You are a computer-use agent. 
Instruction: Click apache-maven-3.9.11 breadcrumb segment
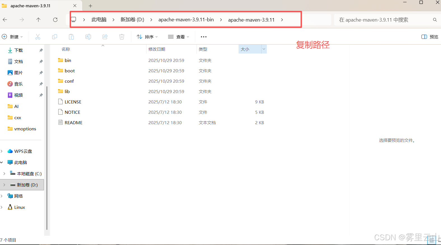click(x=251, y=20)
